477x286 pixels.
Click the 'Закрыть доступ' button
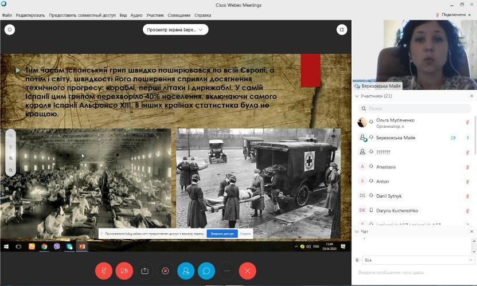pyautogui.click(x=222, y=234)
